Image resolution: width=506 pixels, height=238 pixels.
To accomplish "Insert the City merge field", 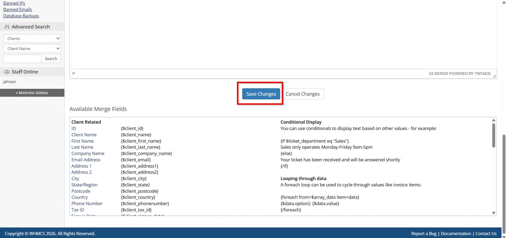I will coord(75,178).
